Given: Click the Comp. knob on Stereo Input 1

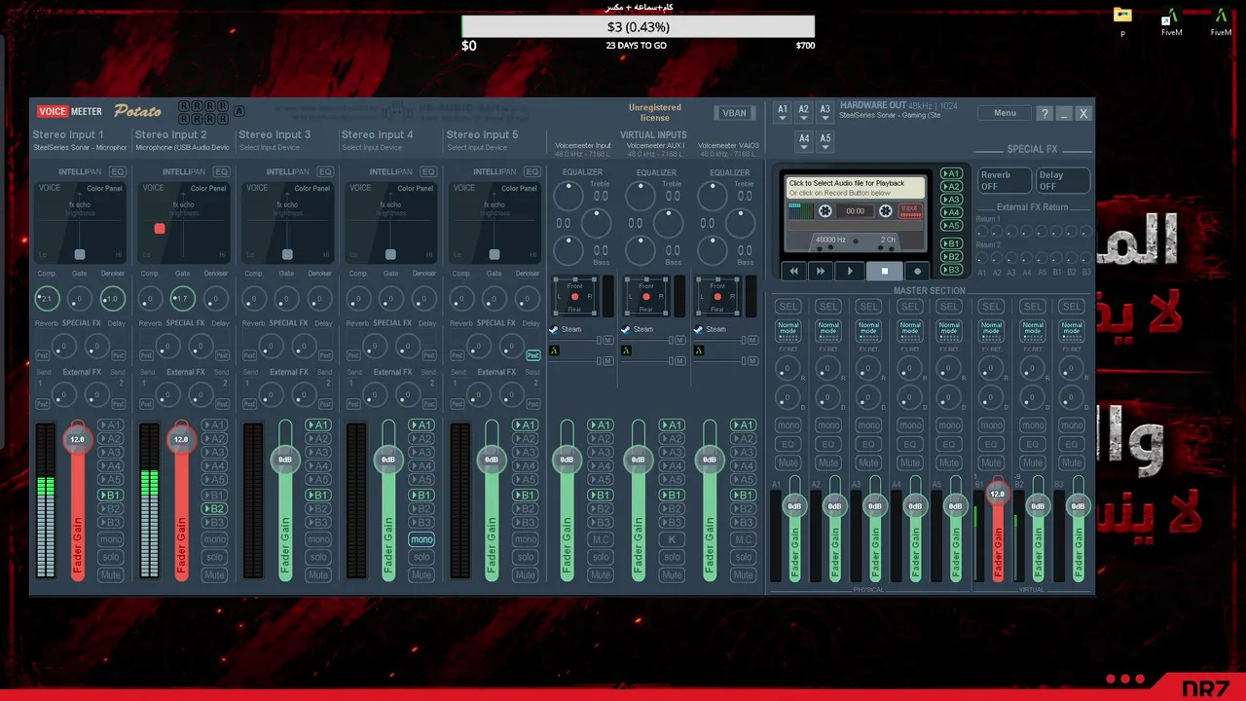Looking at the screenshot, I should [47, 299].
